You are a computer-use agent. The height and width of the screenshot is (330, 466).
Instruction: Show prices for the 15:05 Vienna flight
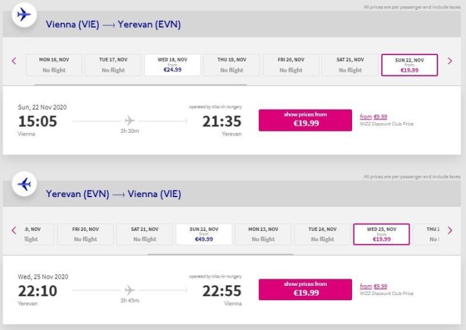[x=305, y=119]
